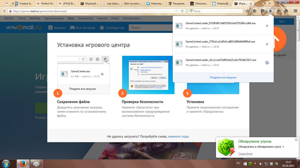Image resolution: width=300 pixels, height=168 pixels.
Task: Click the site info padlock icon
Action: [10, 11]
